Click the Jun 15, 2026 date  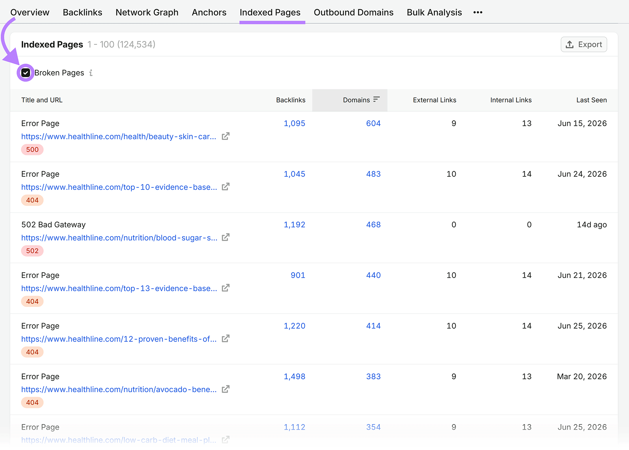[x=582, y=123]
